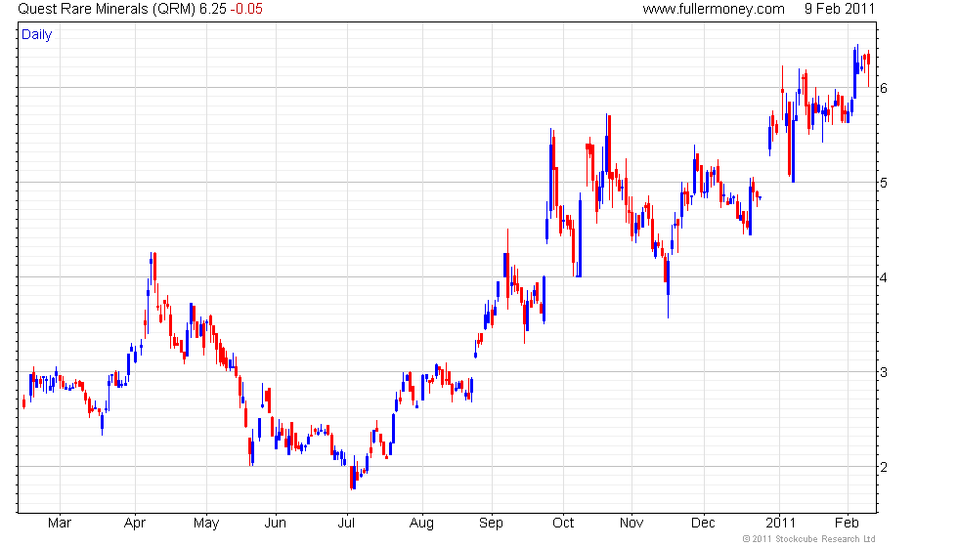Click the y-axis price label '2'

coord(884,468)
